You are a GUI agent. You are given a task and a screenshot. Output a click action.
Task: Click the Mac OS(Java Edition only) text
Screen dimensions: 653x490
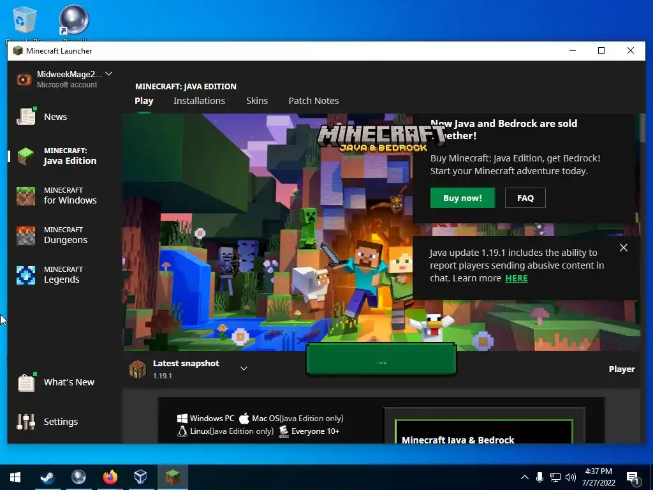click(298, 419)
